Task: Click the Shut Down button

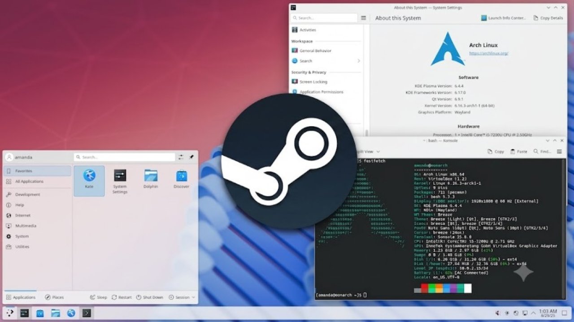Action: tap(150, 297)
